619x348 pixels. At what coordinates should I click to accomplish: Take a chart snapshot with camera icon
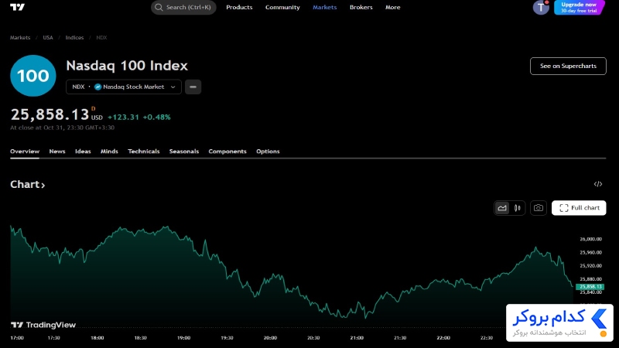(538, 208)
